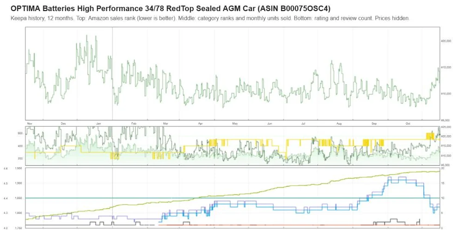453x237 pixels.
Task: Click the 4.4 rating axis label
Action: 6,198
